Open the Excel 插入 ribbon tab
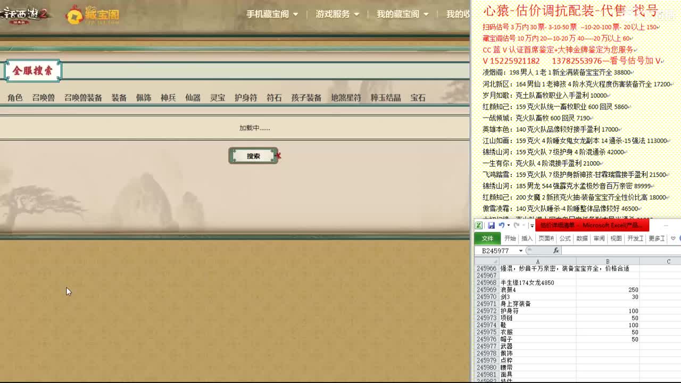Viewport: 681px width, 383px height. [527, 238]
